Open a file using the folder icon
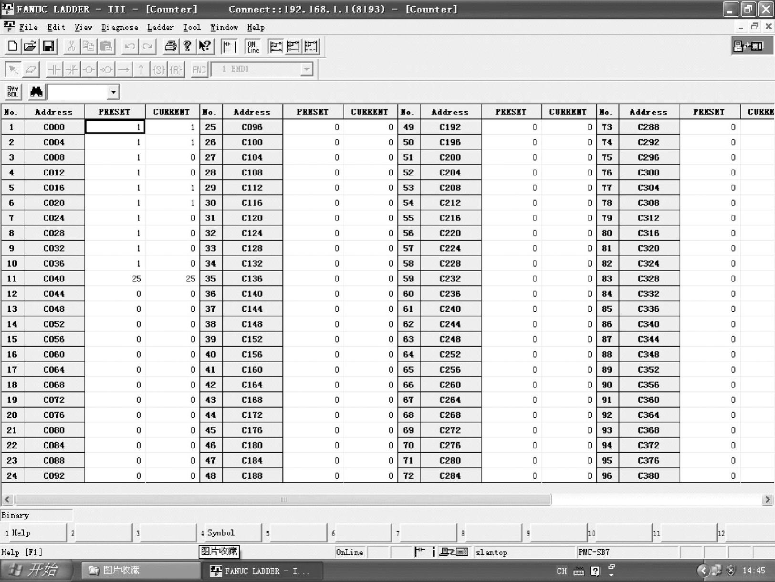The image size is (775, 582). click(x=30, y=46)
